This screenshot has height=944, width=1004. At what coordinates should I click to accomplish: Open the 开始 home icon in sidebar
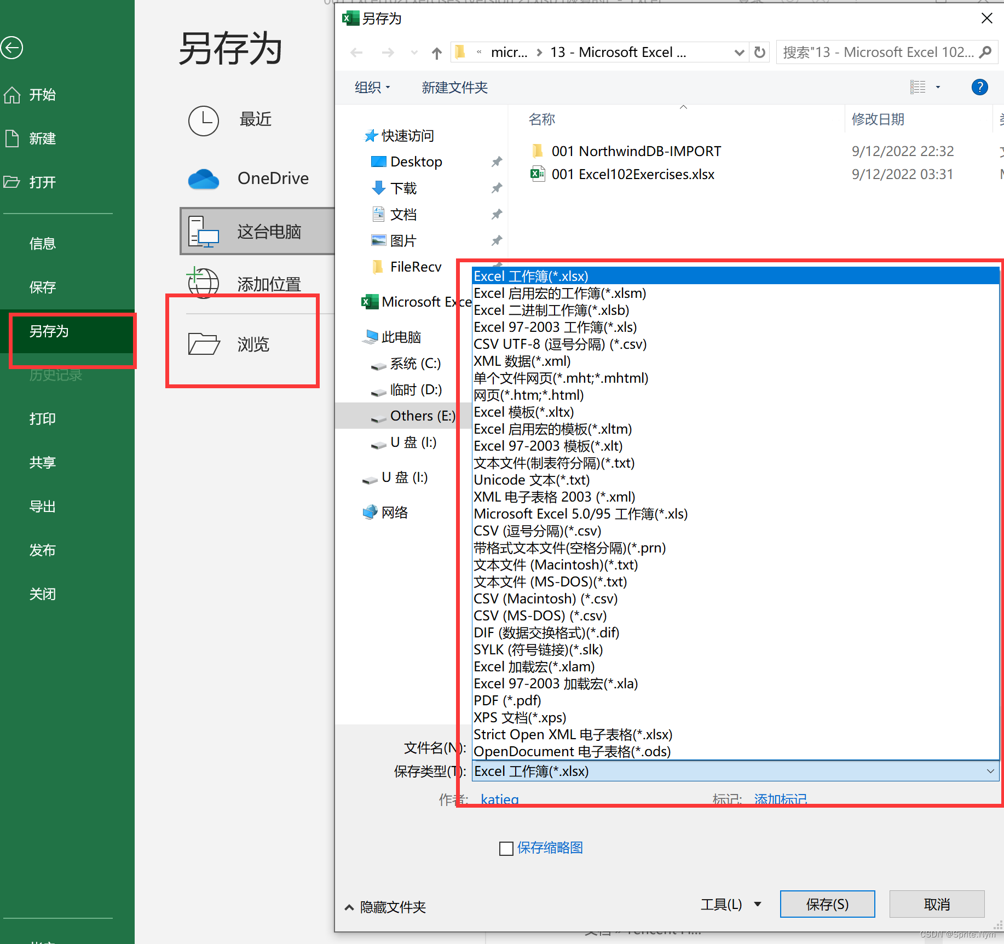pos(12,95)
